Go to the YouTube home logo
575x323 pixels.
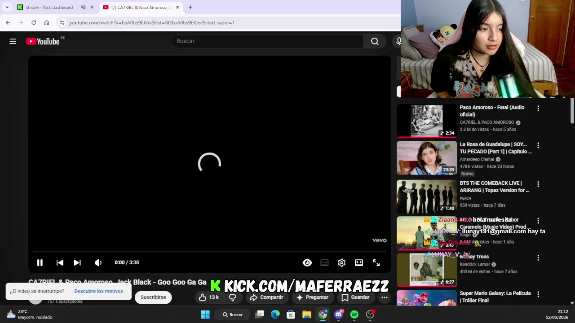pyautogui.click(x=42, y=41)
